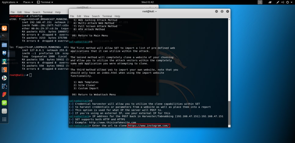This screenshot has height=143, width=295.
Task: Open the Files folder icon in dock
Action: click(x=4, y=45)
